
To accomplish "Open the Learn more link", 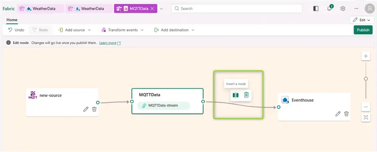I will 110,43.
